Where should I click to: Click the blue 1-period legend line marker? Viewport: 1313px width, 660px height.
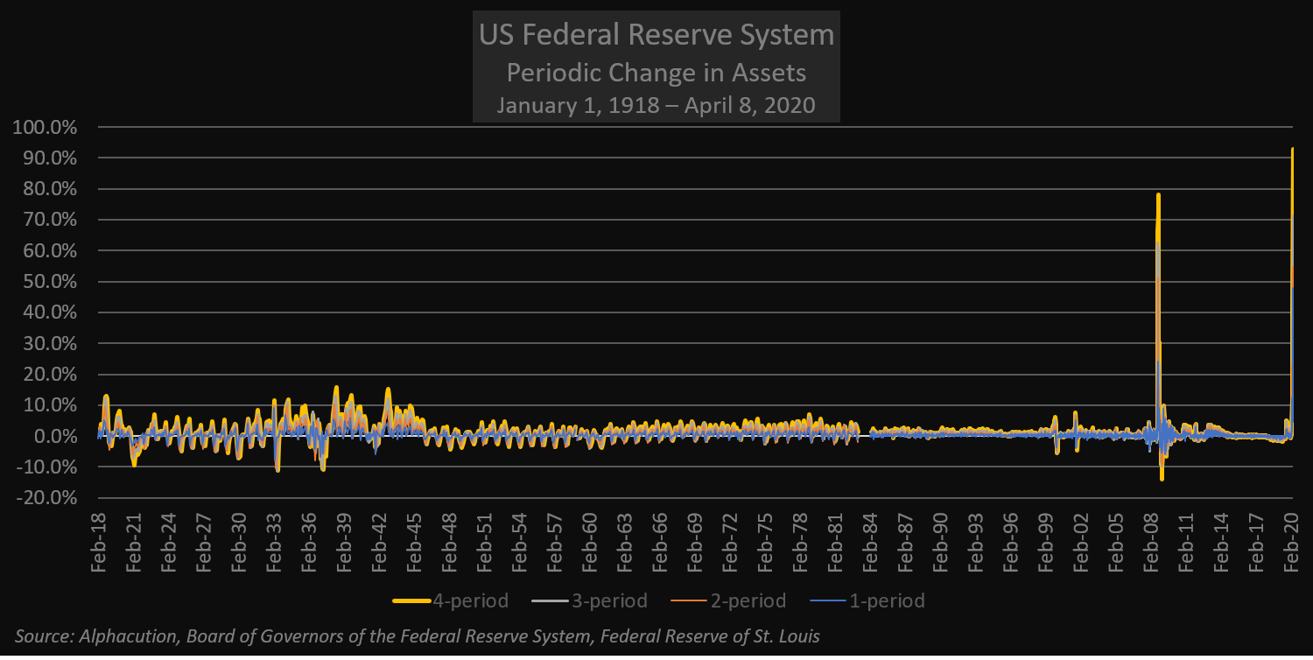[829, 601]
